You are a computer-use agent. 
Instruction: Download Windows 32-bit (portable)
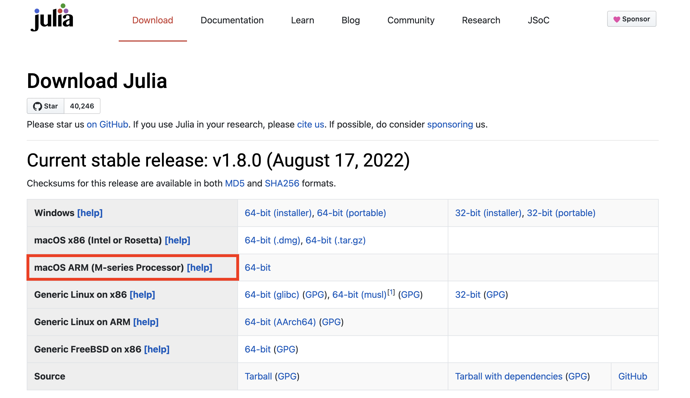(x=561, y=213)
